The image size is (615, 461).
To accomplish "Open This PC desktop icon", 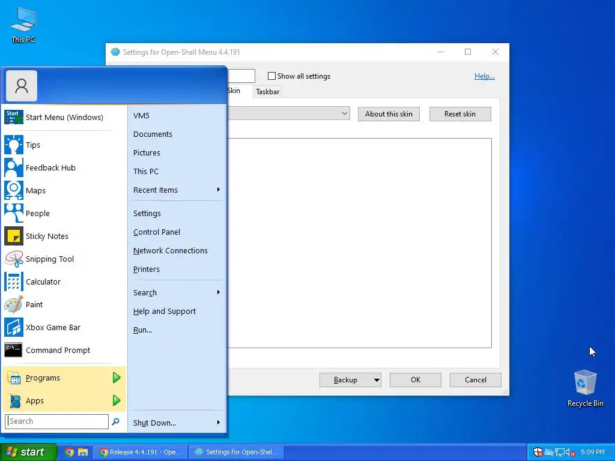I will [23, 24].
